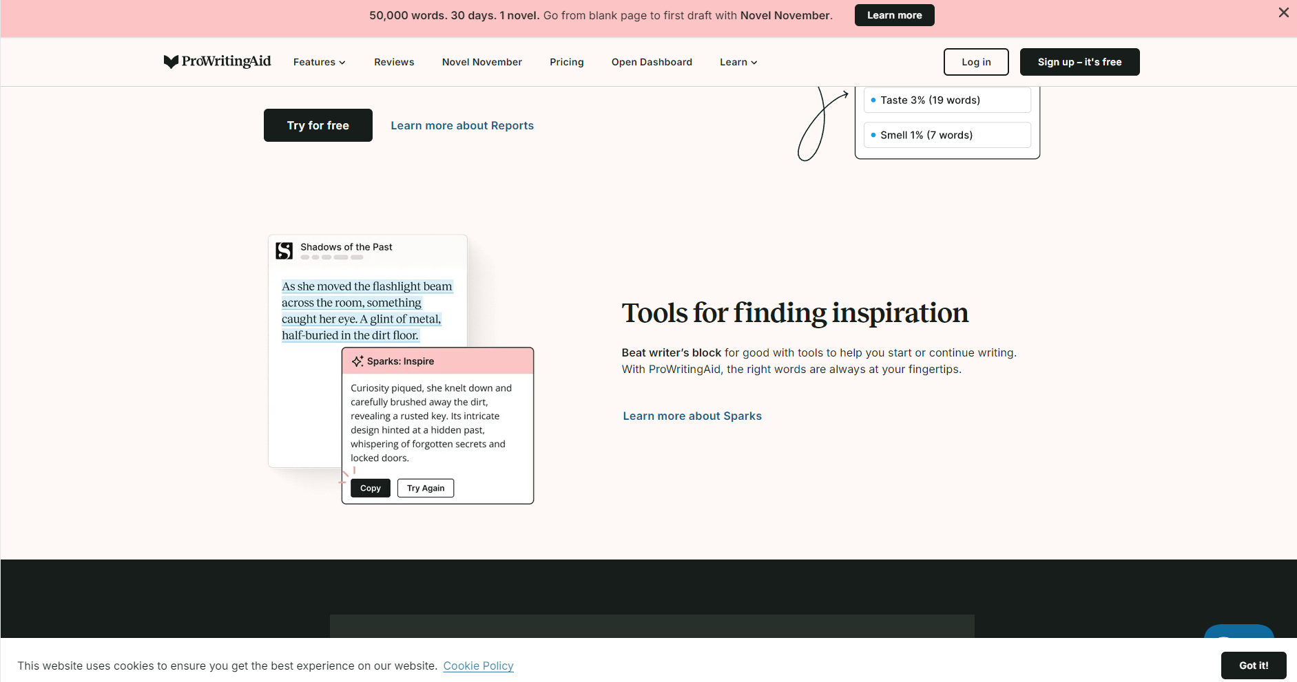Click the Taste 3% (19 words) row
The height and width of the screenshot is (682, 1297).
pos(947,100)
